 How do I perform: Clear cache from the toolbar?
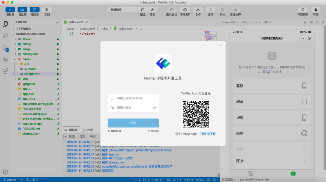click(185, 10)
